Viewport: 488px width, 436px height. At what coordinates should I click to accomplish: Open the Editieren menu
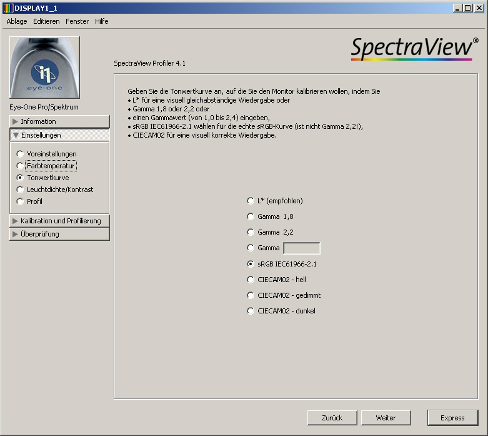tap(46, 21)
